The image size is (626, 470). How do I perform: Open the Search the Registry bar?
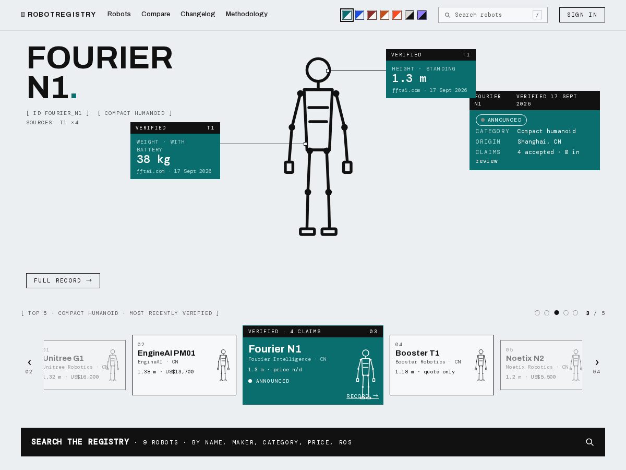pyautogui.click(x=313, y=442)
